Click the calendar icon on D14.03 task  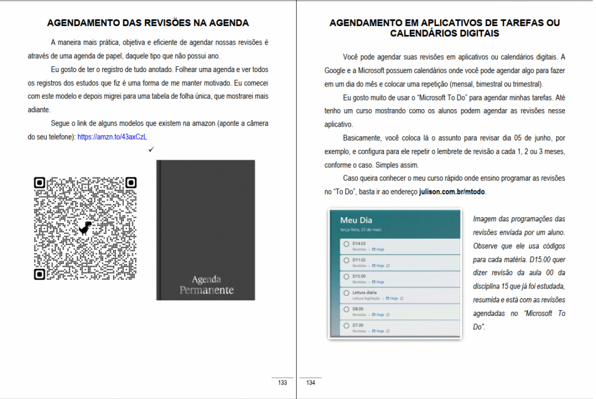pos(374,249)
